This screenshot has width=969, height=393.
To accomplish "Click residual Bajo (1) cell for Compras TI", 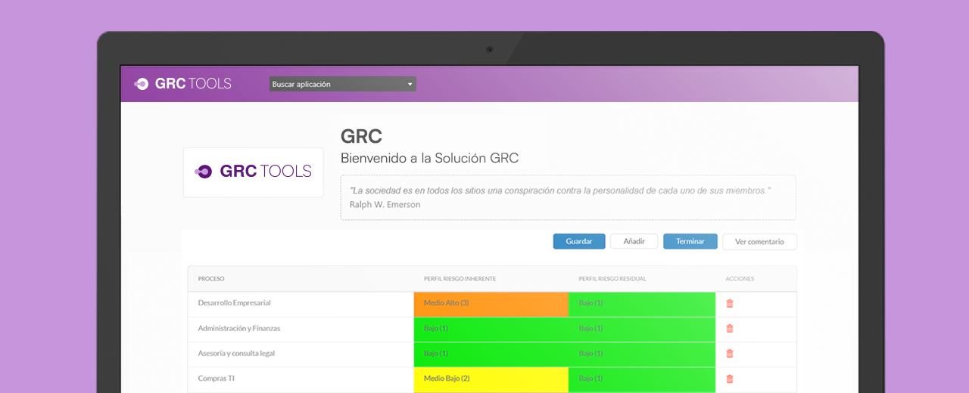I will [x=642, y=379].
